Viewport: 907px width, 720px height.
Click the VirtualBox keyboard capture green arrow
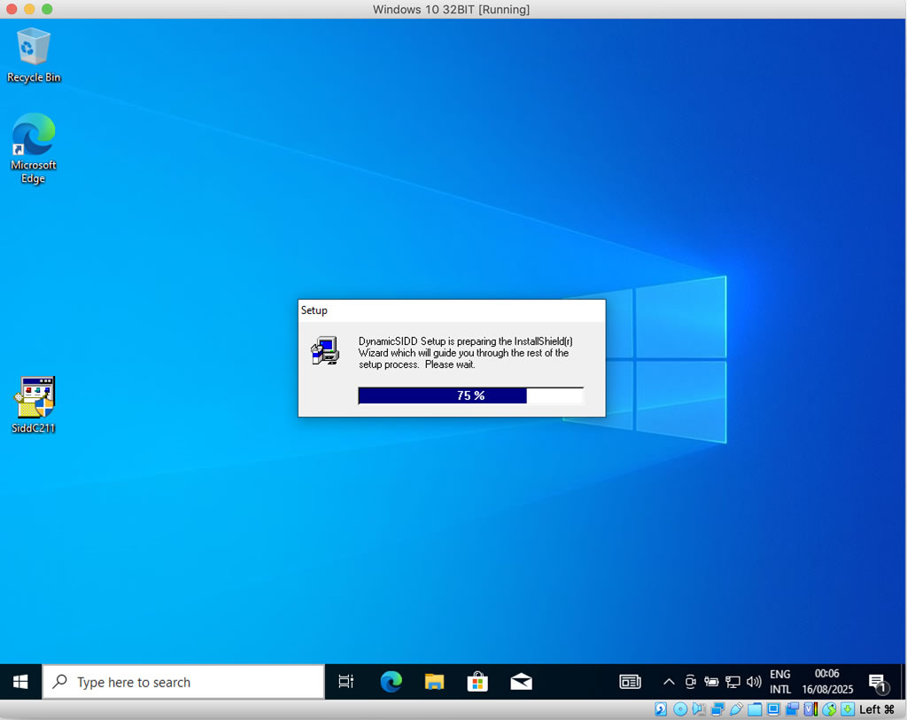coord(848,709)
